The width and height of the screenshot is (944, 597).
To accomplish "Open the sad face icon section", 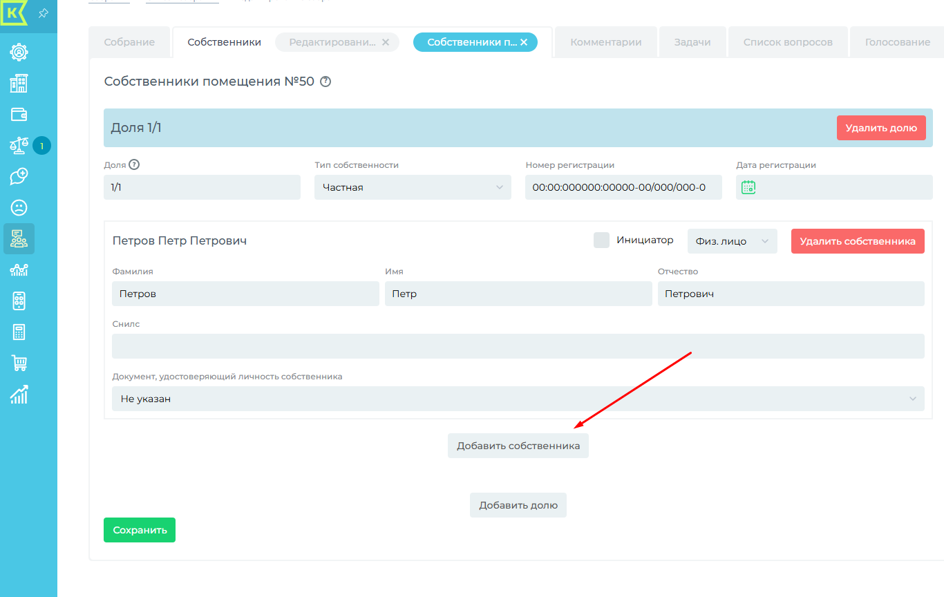I will (x=19, y=207).
